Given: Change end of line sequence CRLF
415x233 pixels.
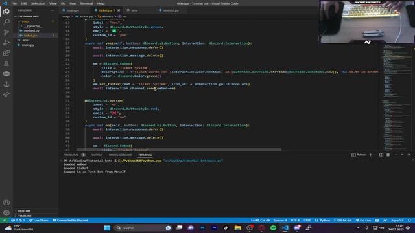Looking at the screenshot, I should coord(307,220).
